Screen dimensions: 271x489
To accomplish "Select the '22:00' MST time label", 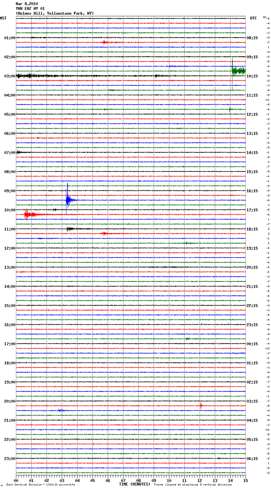I will pos(10,440).
